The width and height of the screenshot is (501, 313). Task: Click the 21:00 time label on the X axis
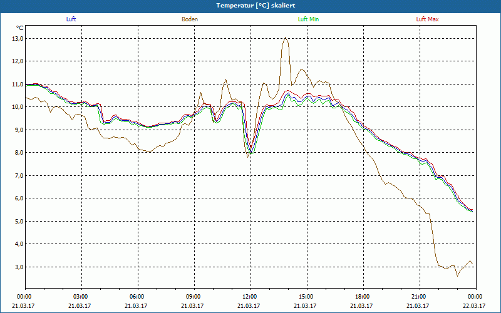click(420, 297)
